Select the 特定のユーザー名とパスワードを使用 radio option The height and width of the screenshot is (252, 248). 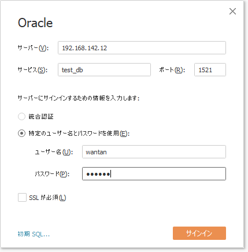coord(21,133)
